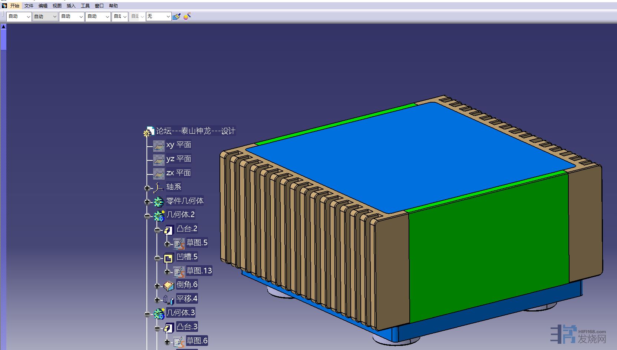The width and height of the screenshot is (617, 350).
Task: Select the xy 平面 plane icon
Action: [159, 146]
